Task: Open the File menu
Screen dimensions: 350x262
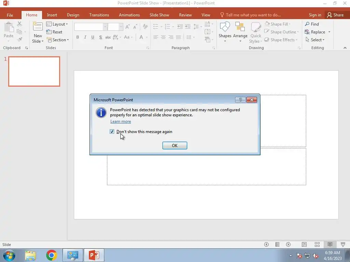Action: coord(10,15)
